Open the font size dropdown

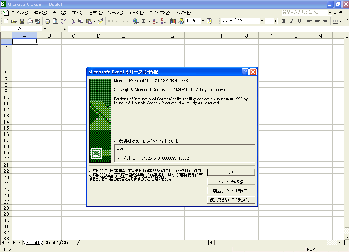pos(275,21)
